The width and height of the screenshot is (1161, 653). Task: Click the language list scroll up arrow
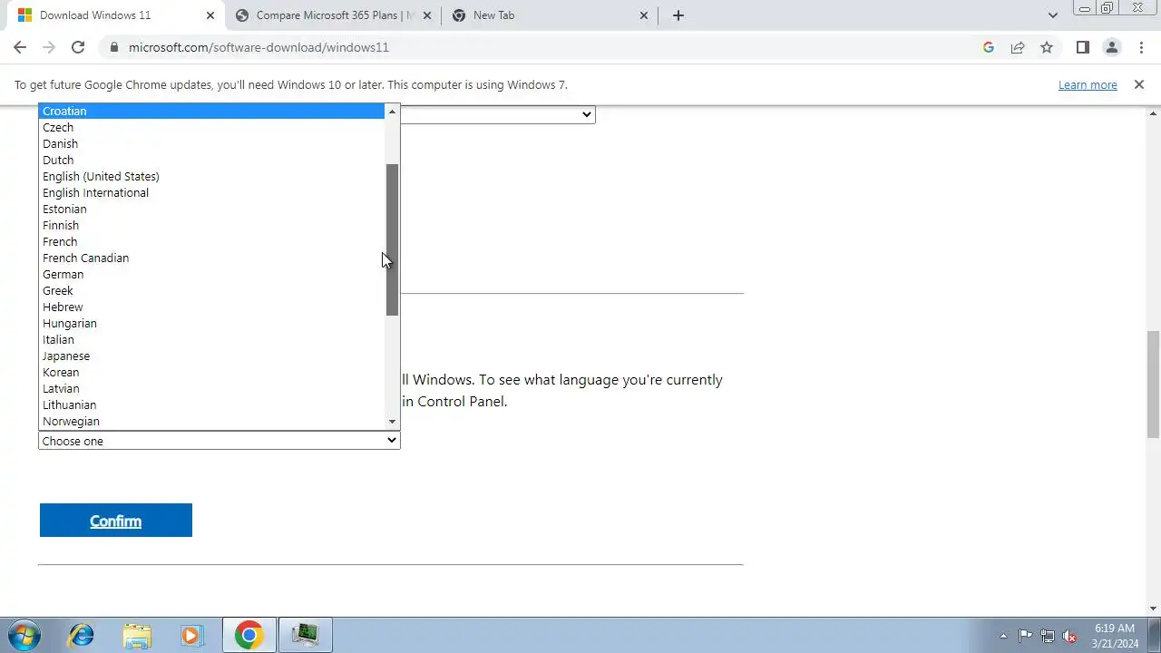tap(392, 111)
